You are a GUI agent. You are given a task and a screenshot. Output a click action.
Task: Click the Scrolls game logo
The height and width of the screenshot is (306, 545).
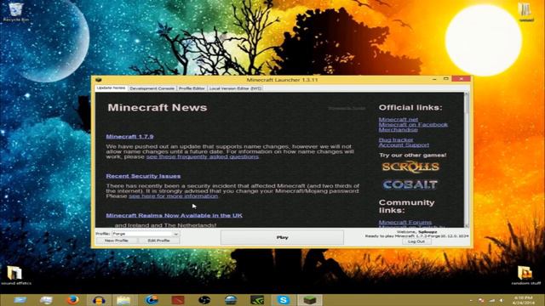[x=410, y=167]
